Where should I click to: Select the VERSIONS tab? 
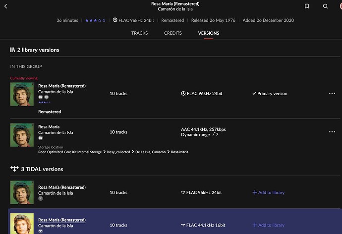[x=208, y=33]
